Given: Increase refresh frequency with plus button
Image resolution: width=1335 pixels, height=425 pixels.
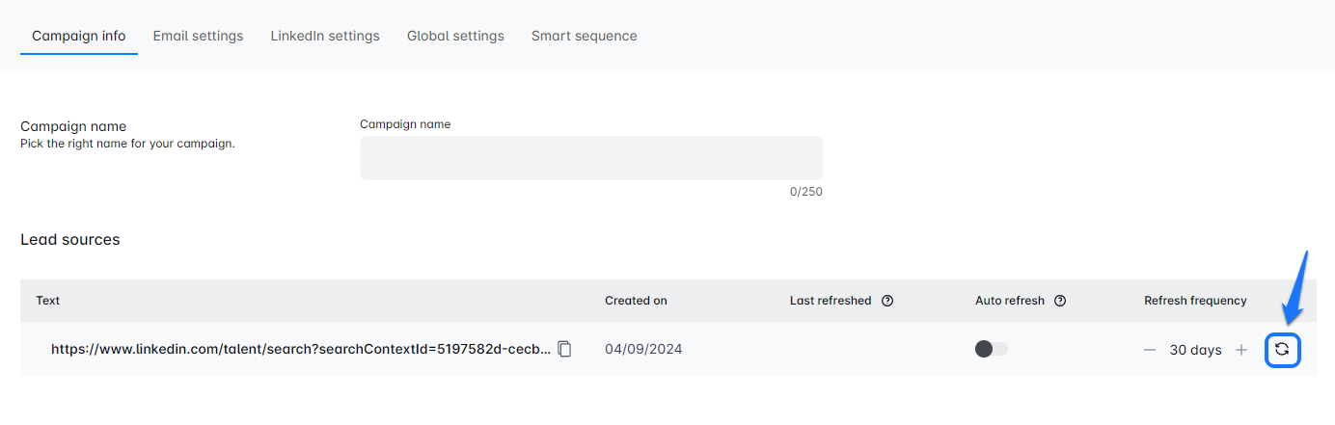Looking at the screenshot, I should point(1241,350).
